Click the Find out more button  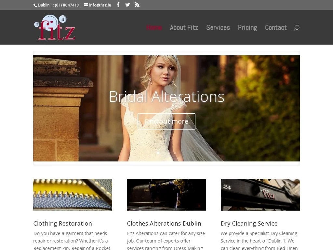(166, 121)
